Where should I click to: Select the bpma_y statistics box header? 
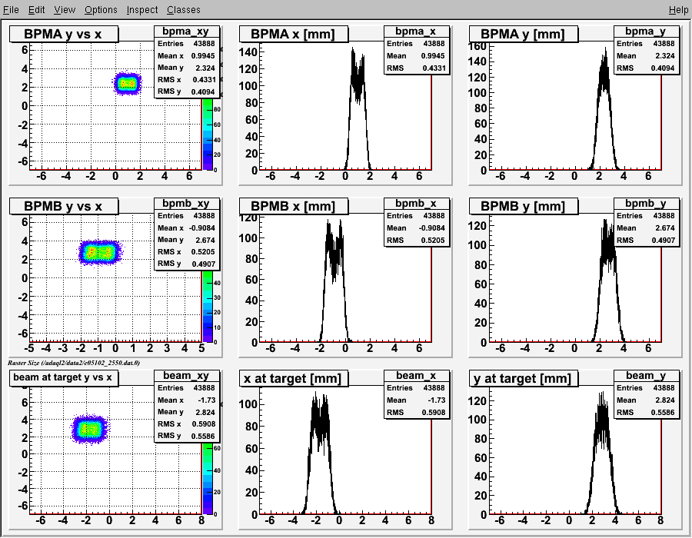646,32
